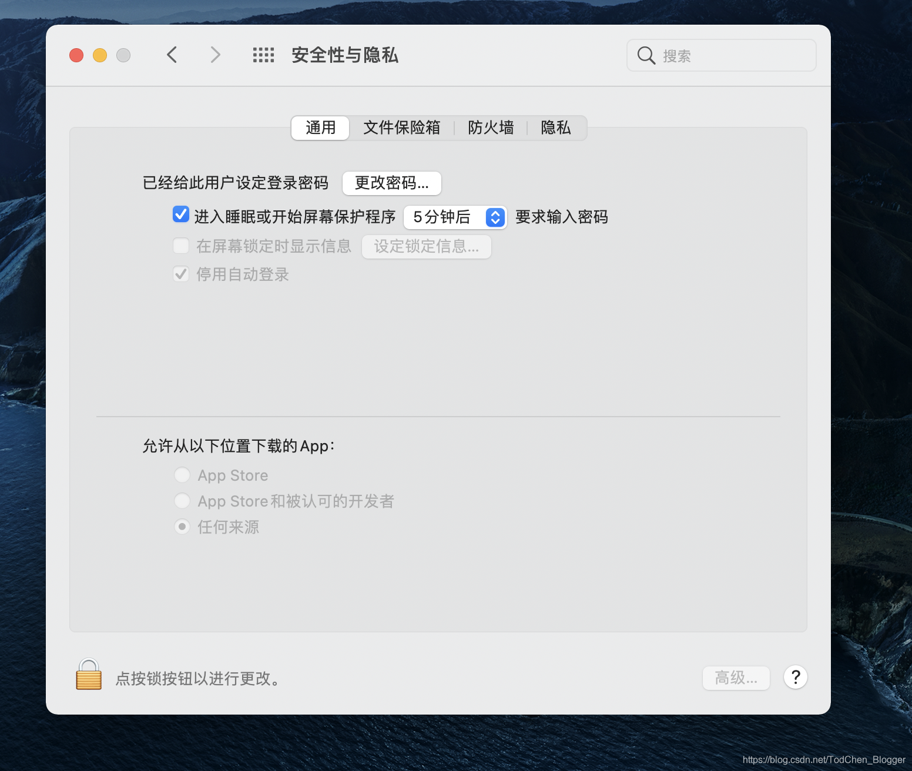Switch to the 隐私 tab
The width and height of the screenshot is (912, 771).
(556, 128)
